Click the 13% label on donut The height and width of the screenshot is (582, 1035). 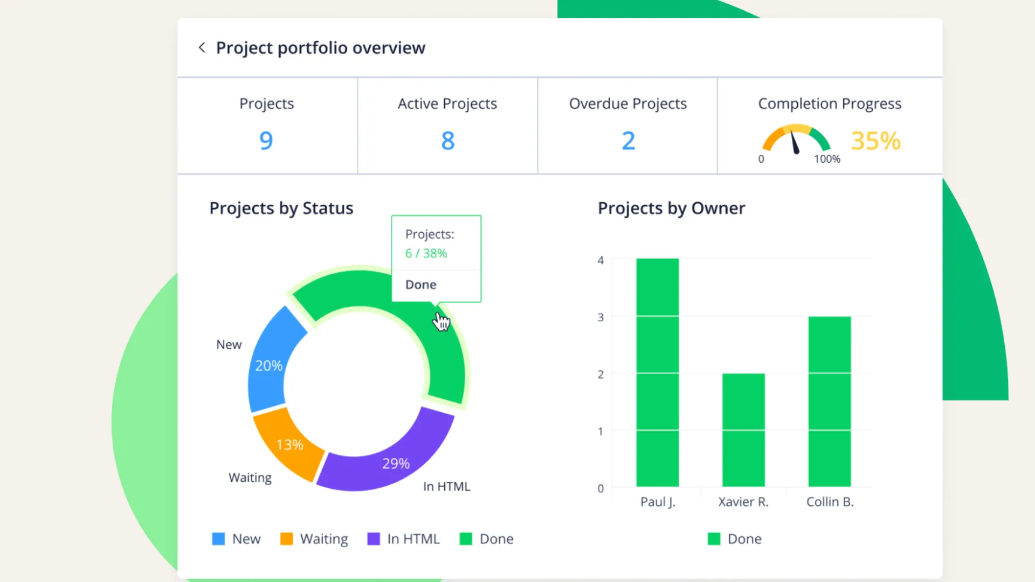click(x=289, y=445)
